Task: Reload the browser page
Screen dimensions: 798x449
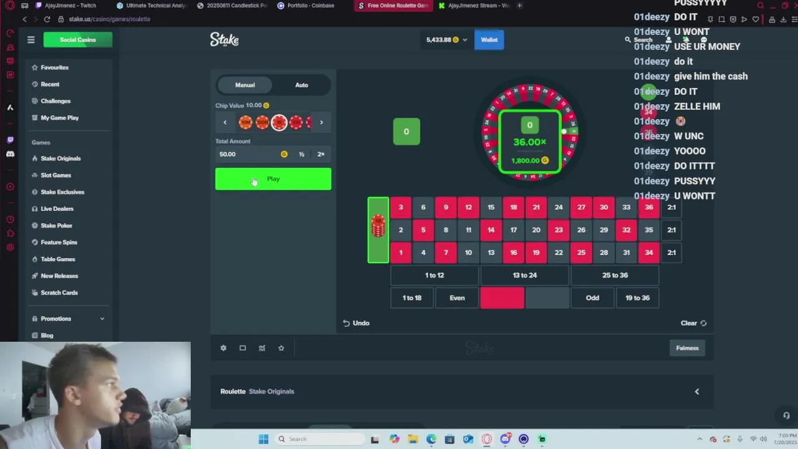Action: click(x=47, y=19)
